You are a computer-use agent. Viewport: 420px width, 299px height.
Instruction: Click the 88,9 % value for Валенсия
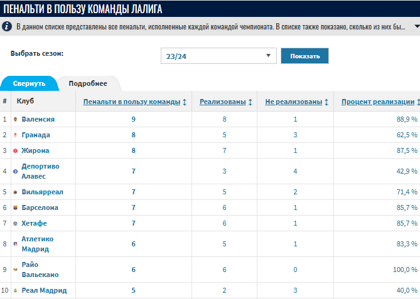coord(407,119)
